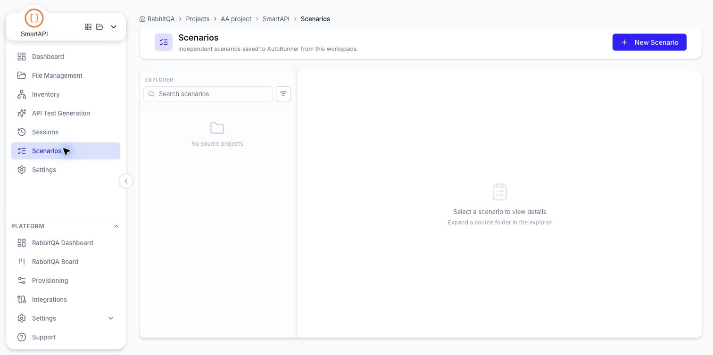This screenshot has height=355, width=713.
Task: Click the 'No source projects' text
Action: (217, 144)
